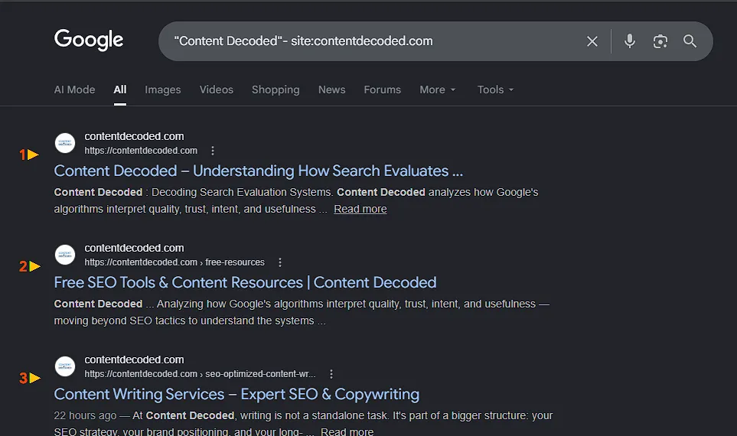This screenshot has height=436, width=737.
Task: Click the Google logo
Action: [x=89, y=41]
